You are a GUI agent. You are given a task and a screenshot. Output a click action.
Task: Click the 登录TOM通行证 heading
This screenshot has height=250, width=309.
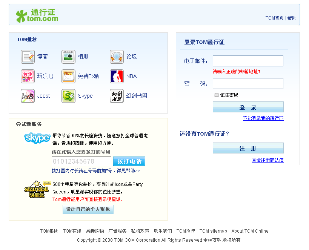[x=204, y=42]
